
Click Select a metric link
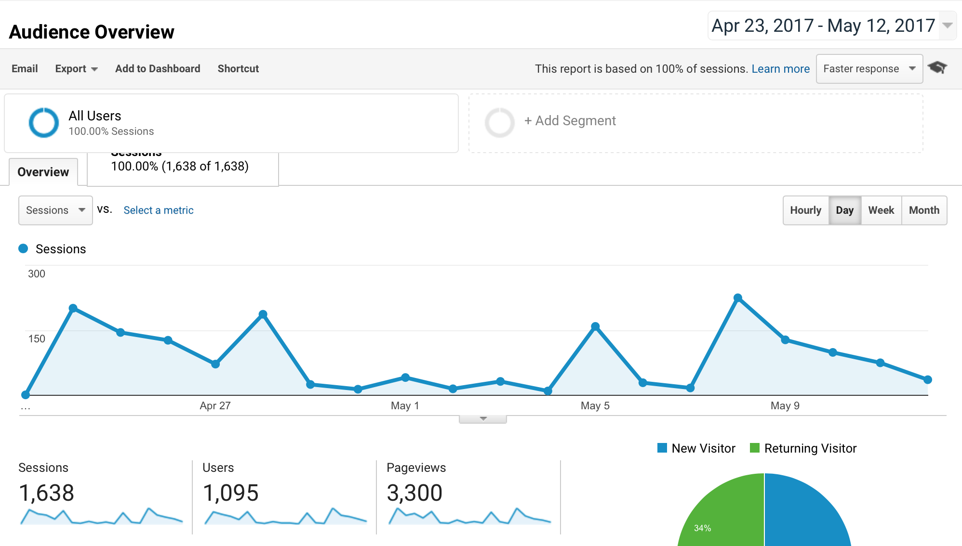(158, 210)
